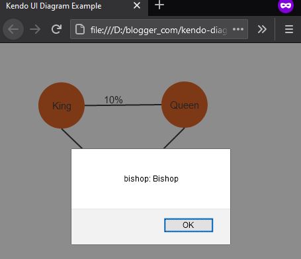Click the line extending below Queen node
Viewport: 301px width, 259px height.
(174, 138)
